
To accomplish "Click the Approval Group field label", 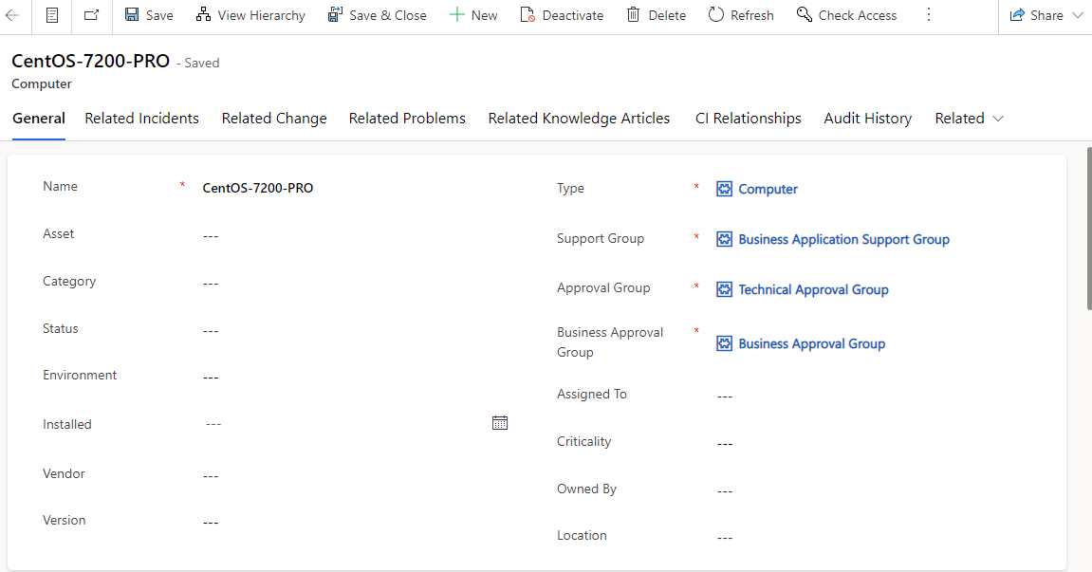I will pyautogui.click(x=603, y=287).
